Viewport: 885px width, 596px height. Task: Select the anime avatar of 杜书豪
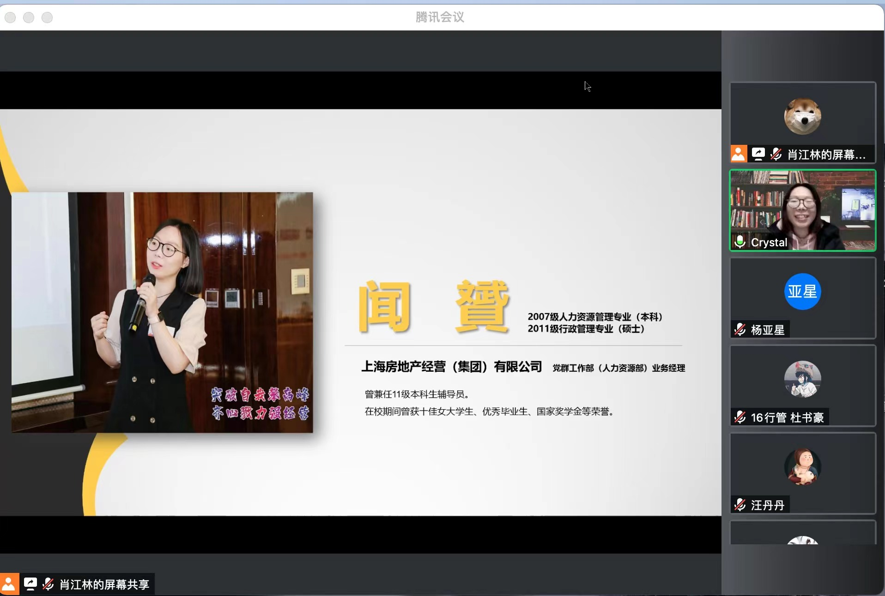click(x=803, y=379)
